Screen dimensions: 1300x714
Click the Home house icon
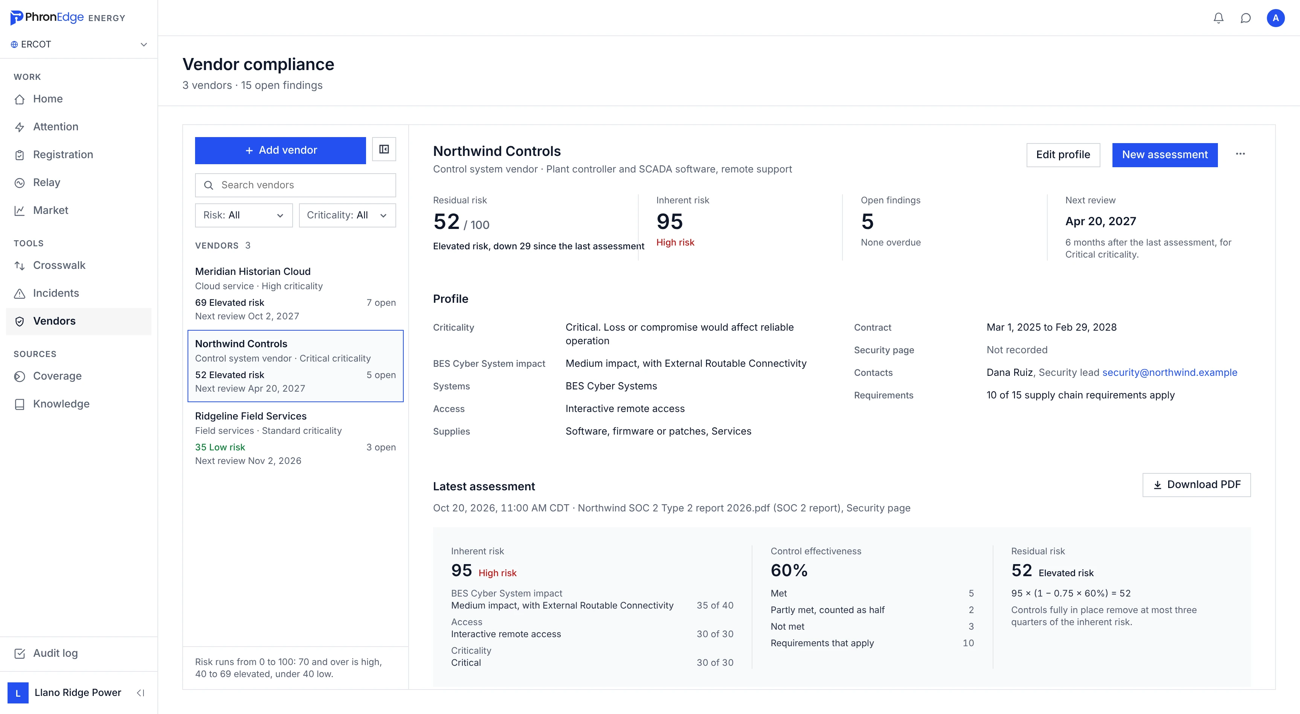[20, 99]
